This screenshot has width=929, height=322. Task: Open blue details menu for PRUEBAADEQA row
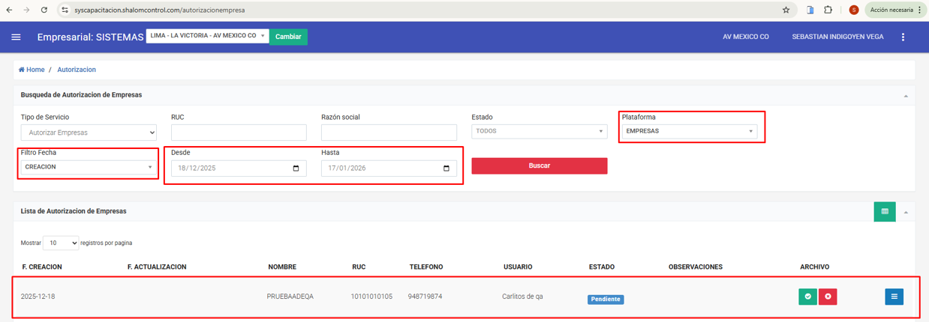(x=894, y=297)
